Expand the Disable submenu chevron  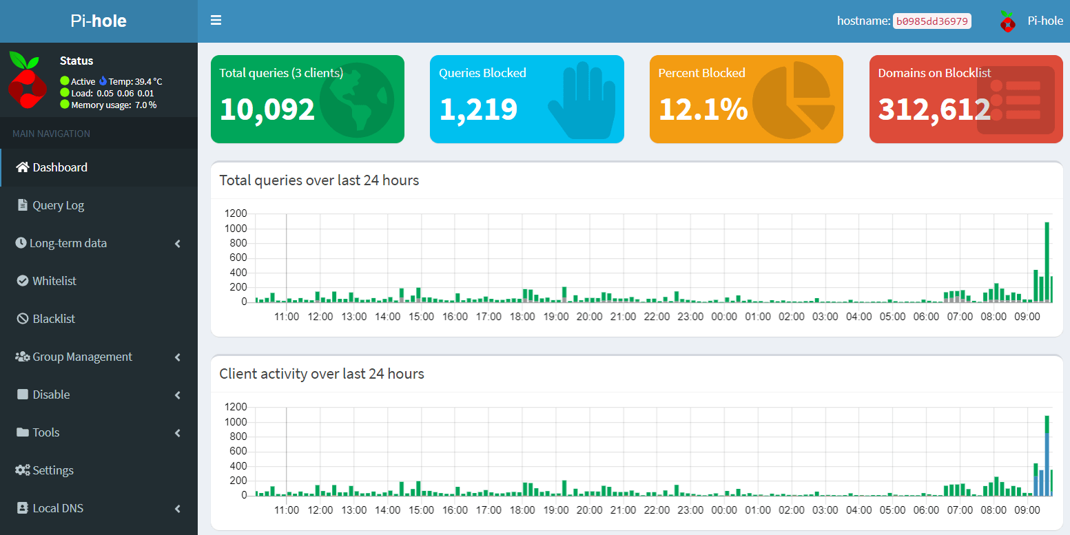pyautogui.click(x=178, y=395)
